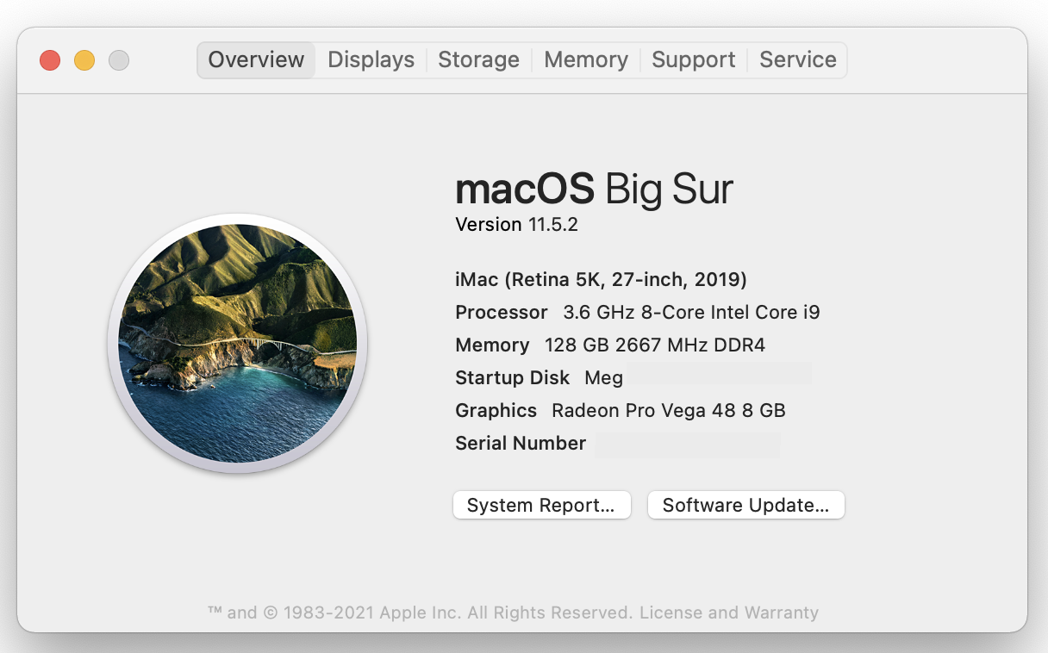Image resolution: width=1048 pixels, height=653 pixels.
Task: Select the iMac Retina 5K model line
Action: point(601,280)
